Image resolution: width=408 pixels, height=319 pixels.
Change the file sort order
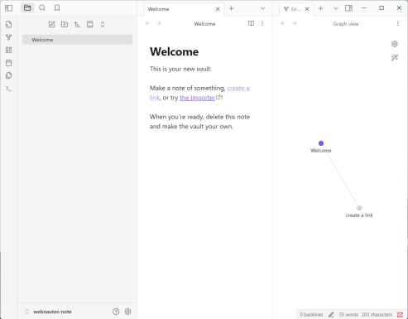click(x=77, y=24)
